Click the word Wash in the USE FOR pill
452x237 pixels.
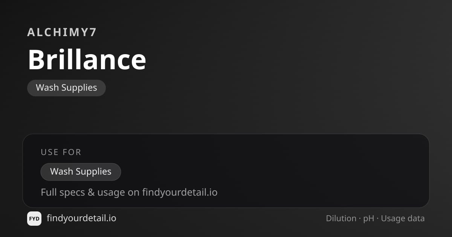tap(61, 172)
